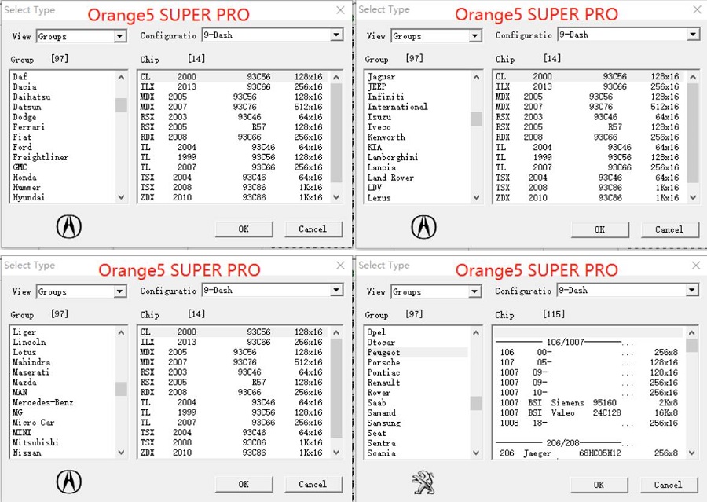
Task: Cancel the Jaguar–Lexus dialog
Action: (x=669, y=229)
